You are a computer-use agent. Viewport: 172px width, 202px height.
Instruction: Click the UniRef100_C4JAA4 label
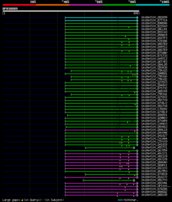154,139
